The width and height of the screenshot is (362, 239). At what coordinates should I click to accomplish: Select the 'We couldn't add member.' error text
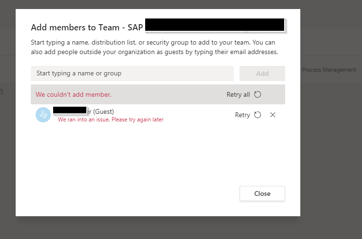tap(74, 94)
